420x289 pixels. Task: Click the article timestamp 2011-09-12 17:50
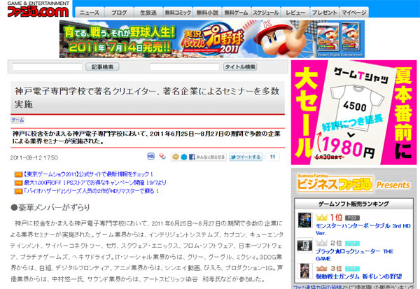(x=34, y=157)
